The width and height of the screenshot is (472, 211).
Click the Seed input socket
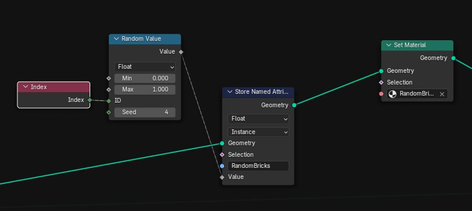coord(109,112)
